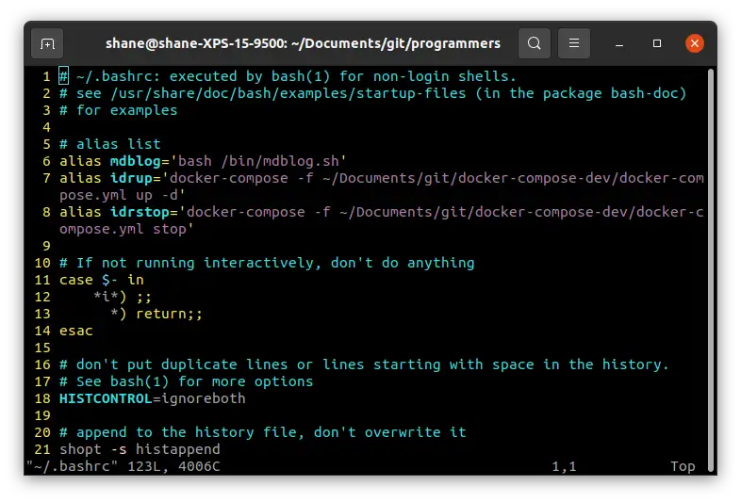Viewport: 741px width, 502px height.
Task: Click 'histappend' on line 21
Action: coord(177,449)
